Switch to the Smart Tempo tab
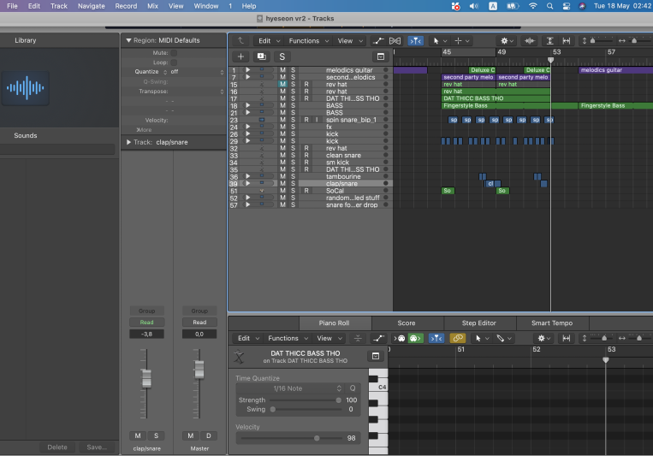 [x=552, y=323]
